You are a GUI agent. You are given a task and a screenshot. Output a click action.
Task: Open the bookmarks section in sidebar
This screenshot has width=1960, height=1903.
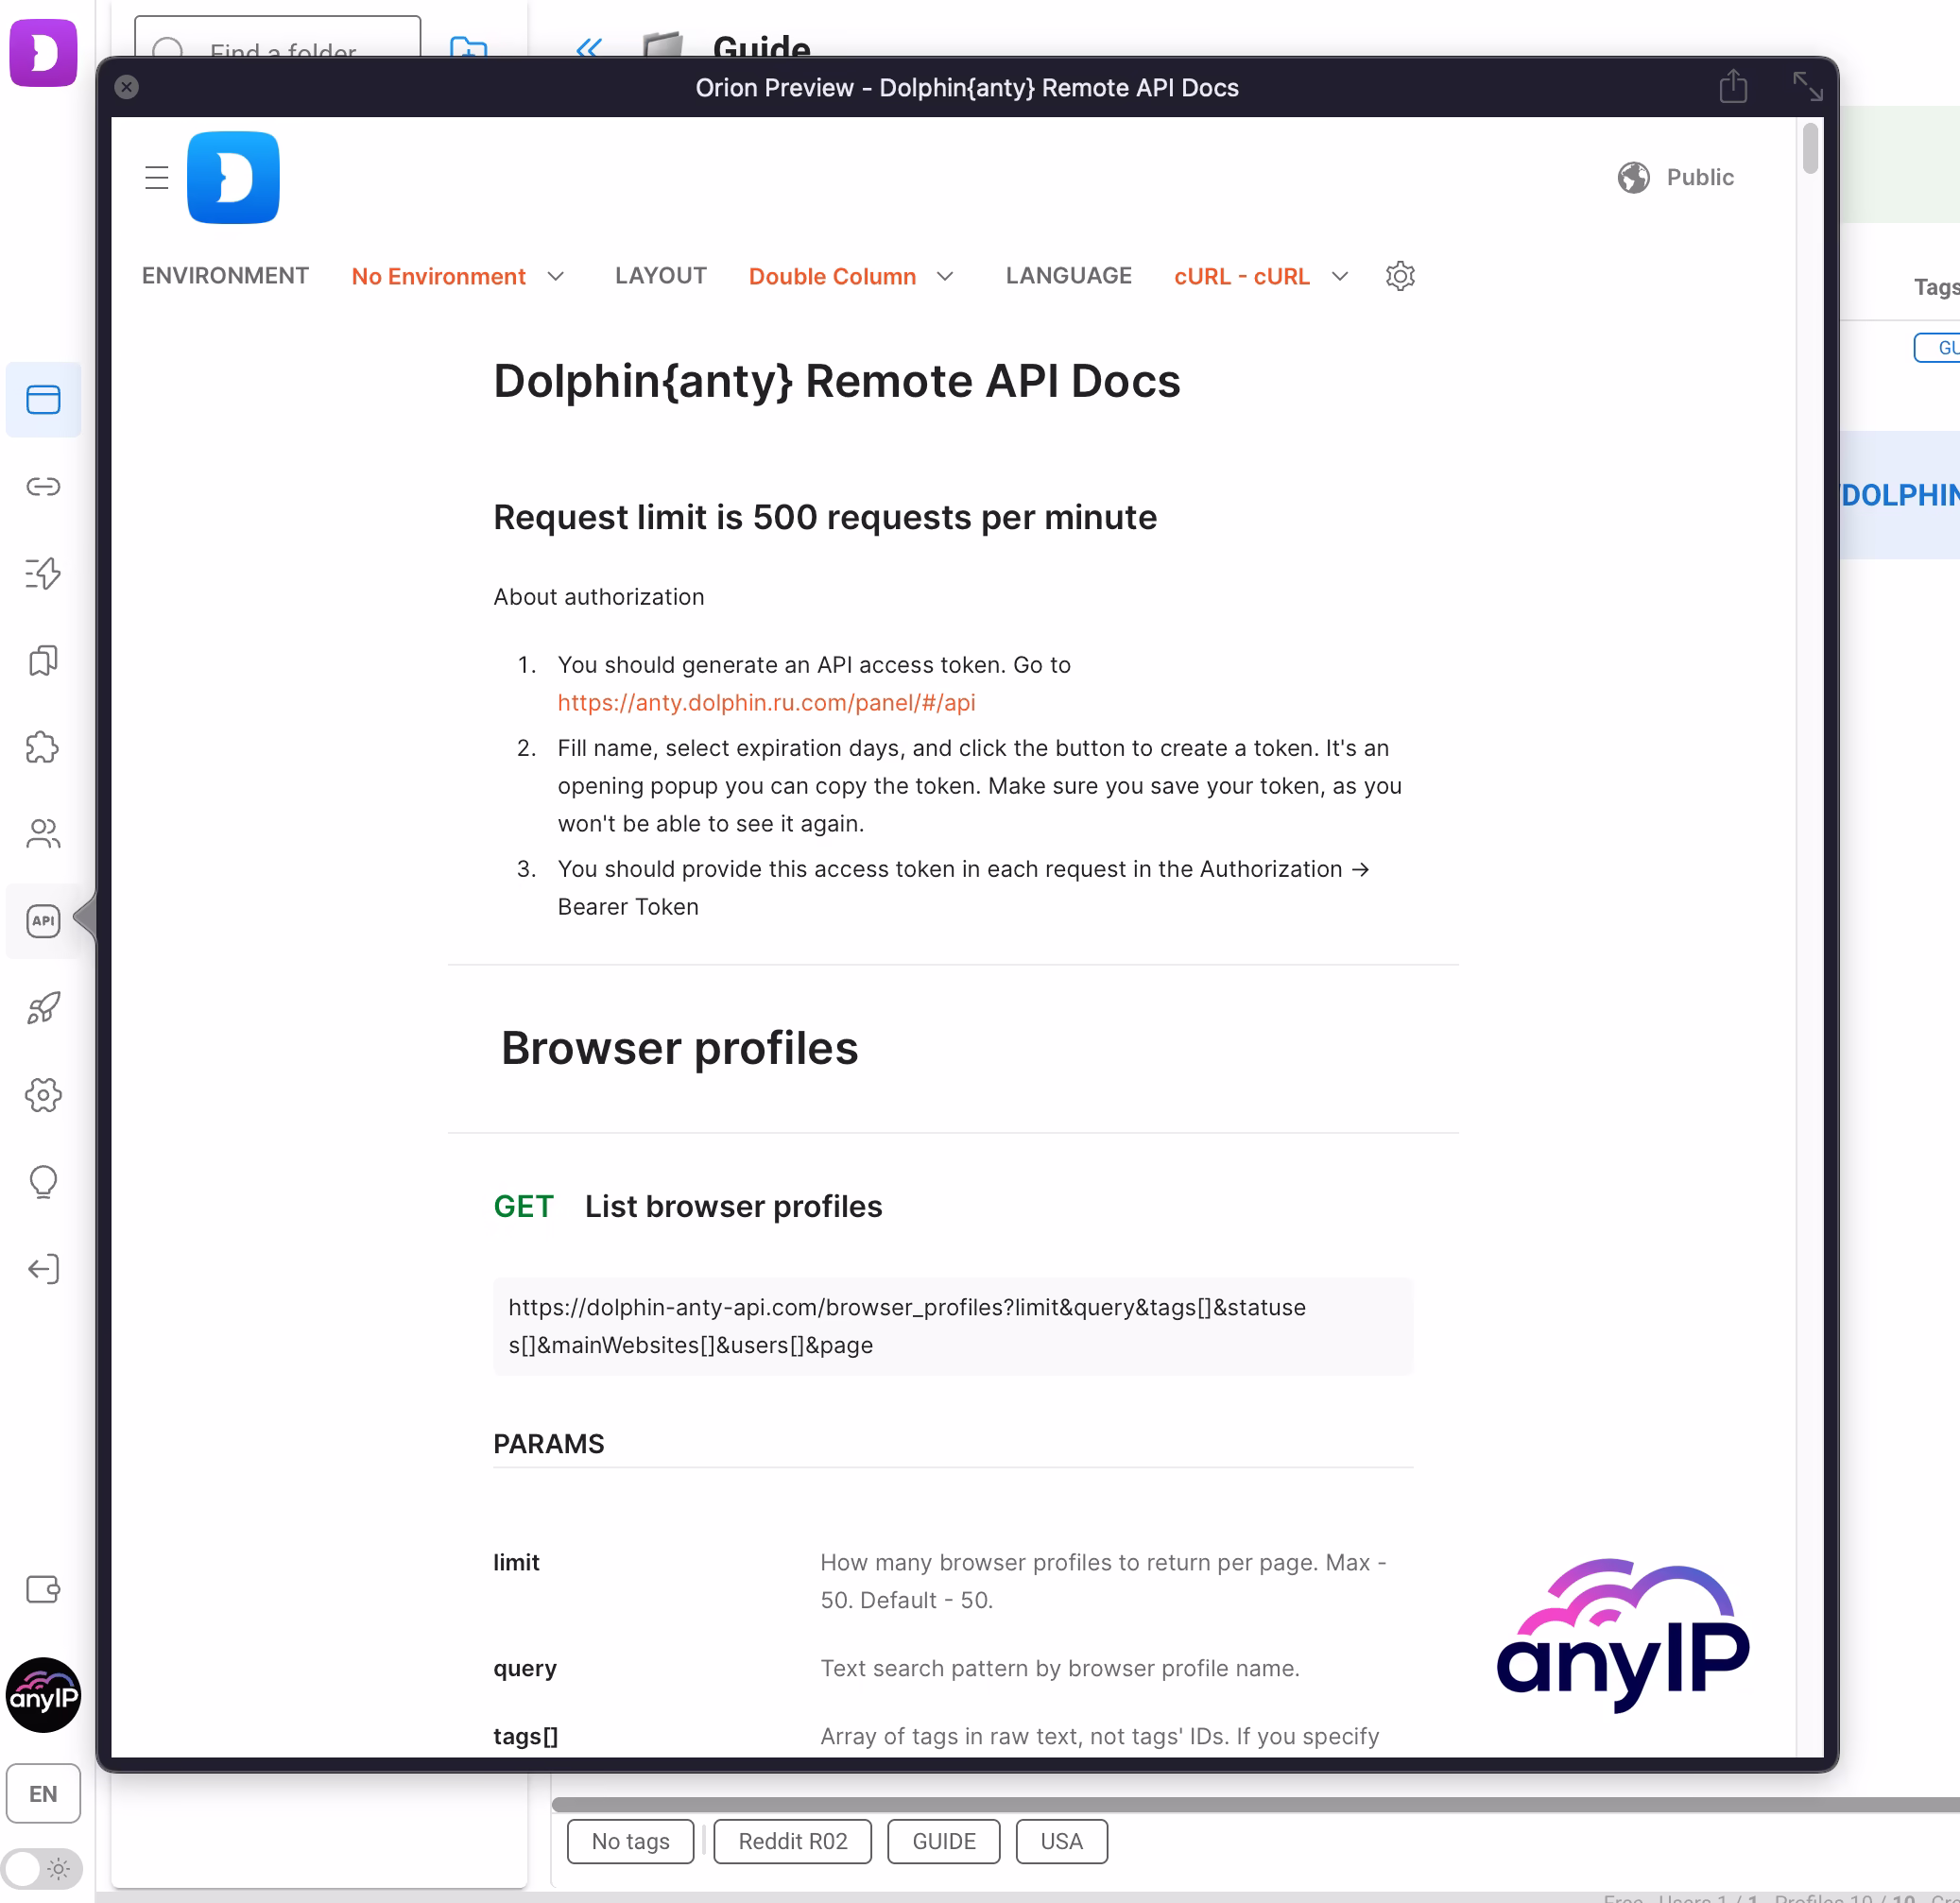43,660
